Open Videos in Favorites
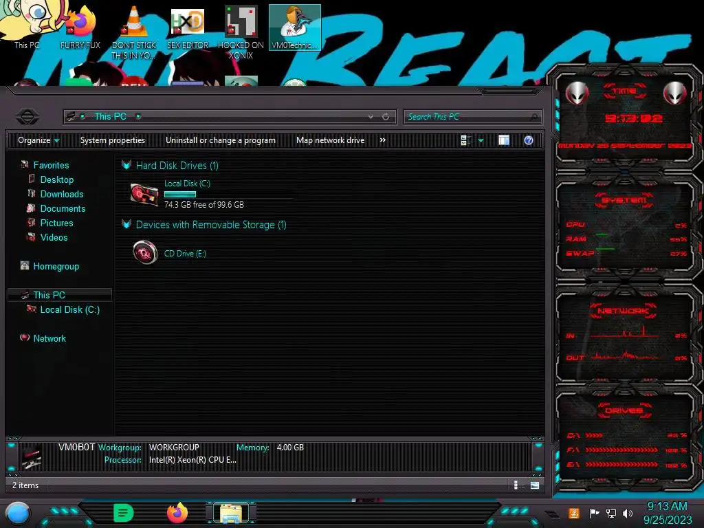This screenshot has width=704, height=528. (54, 237)
